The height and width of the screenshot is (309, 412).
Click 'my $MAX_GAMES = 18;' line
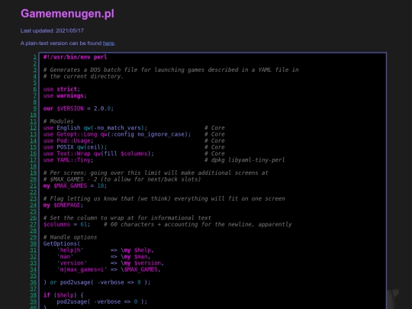pyautogui.click(x=75, y=185)
